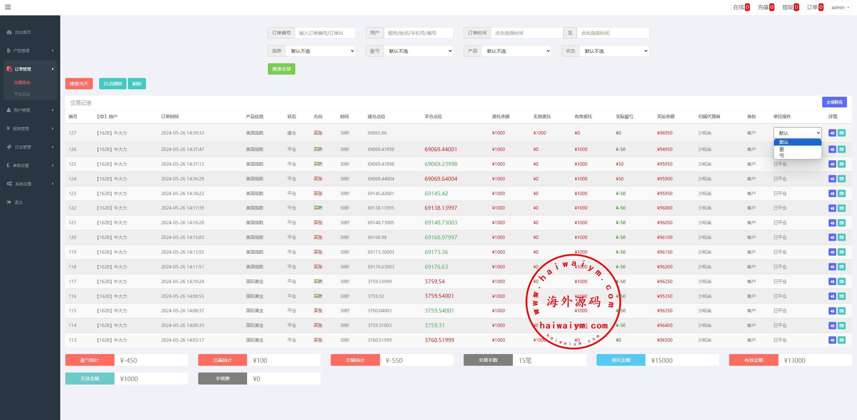The image size is (857, 420).
Task: Click order start time picker field
Action: coord(527,33)
